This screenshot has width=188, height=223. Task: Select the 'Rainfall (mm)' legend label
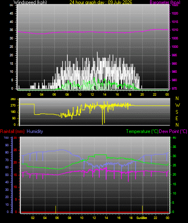12,131
